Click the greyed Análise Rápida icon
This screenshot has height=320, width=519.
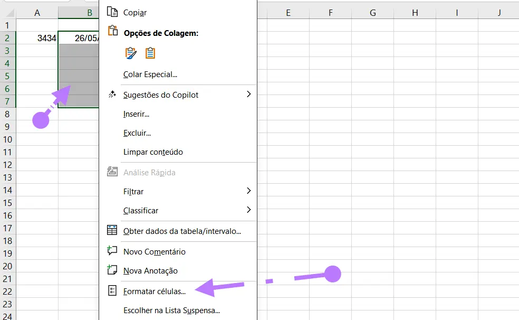112,172
